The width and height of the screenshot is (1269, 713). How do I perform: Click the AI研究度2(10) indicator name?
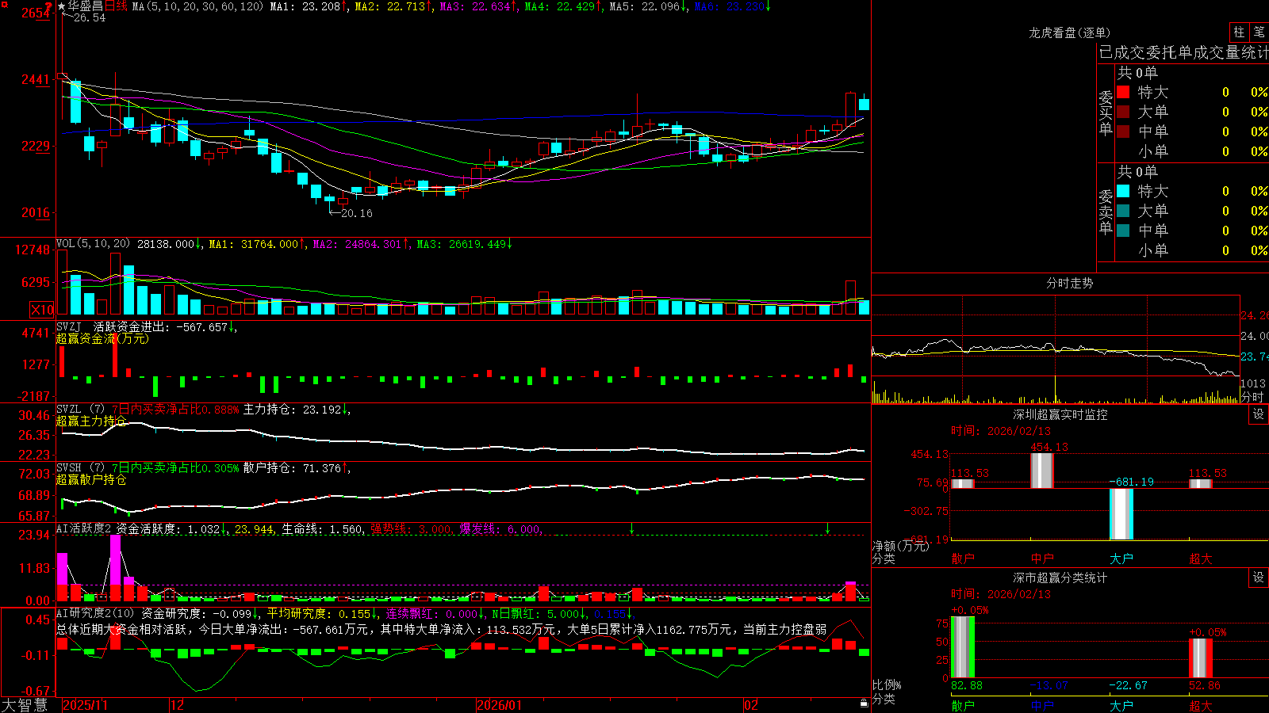[95, 613]
